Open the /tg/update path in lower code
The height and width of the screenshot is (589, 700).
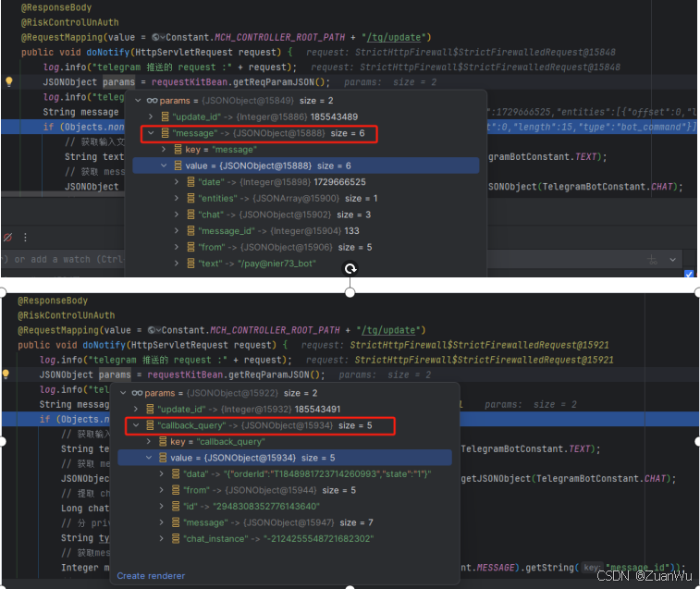[388, 330]
